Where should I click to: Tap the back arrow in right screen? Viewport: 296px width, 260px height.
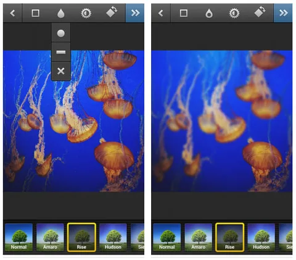[161, 13]
